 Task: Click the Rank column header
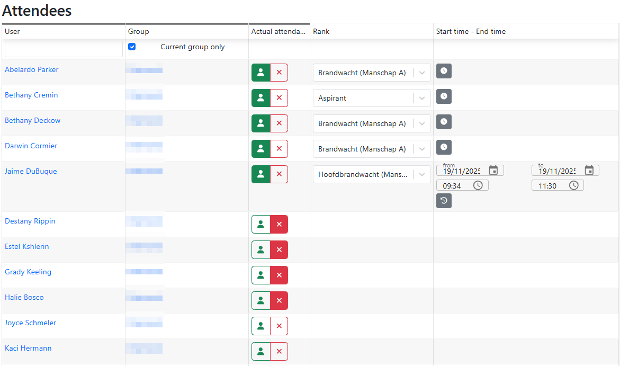pyautogui.click(x=321, y=32)
